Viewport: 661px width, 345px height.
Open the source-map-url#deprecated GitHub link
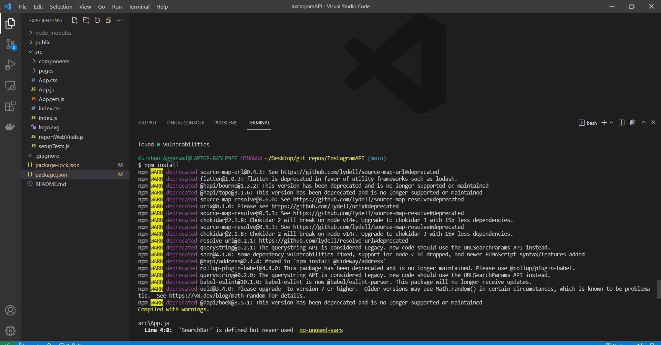pos(360,172)
